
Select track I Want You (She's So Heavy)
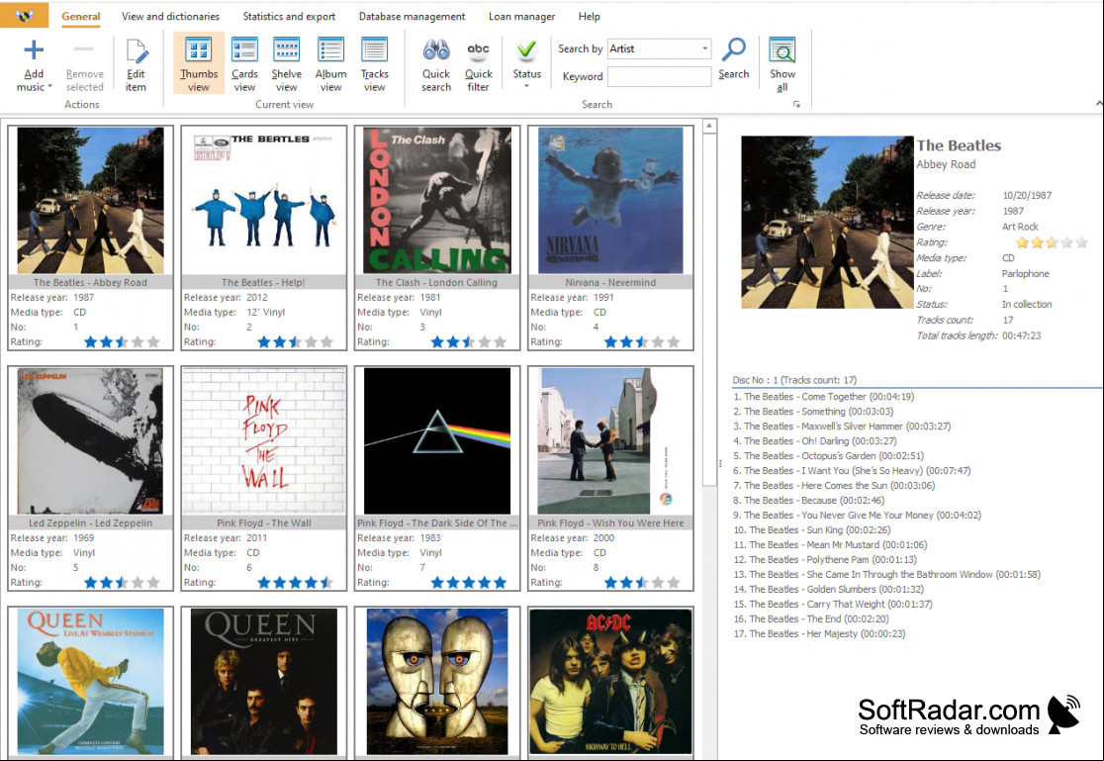[852, 471]
